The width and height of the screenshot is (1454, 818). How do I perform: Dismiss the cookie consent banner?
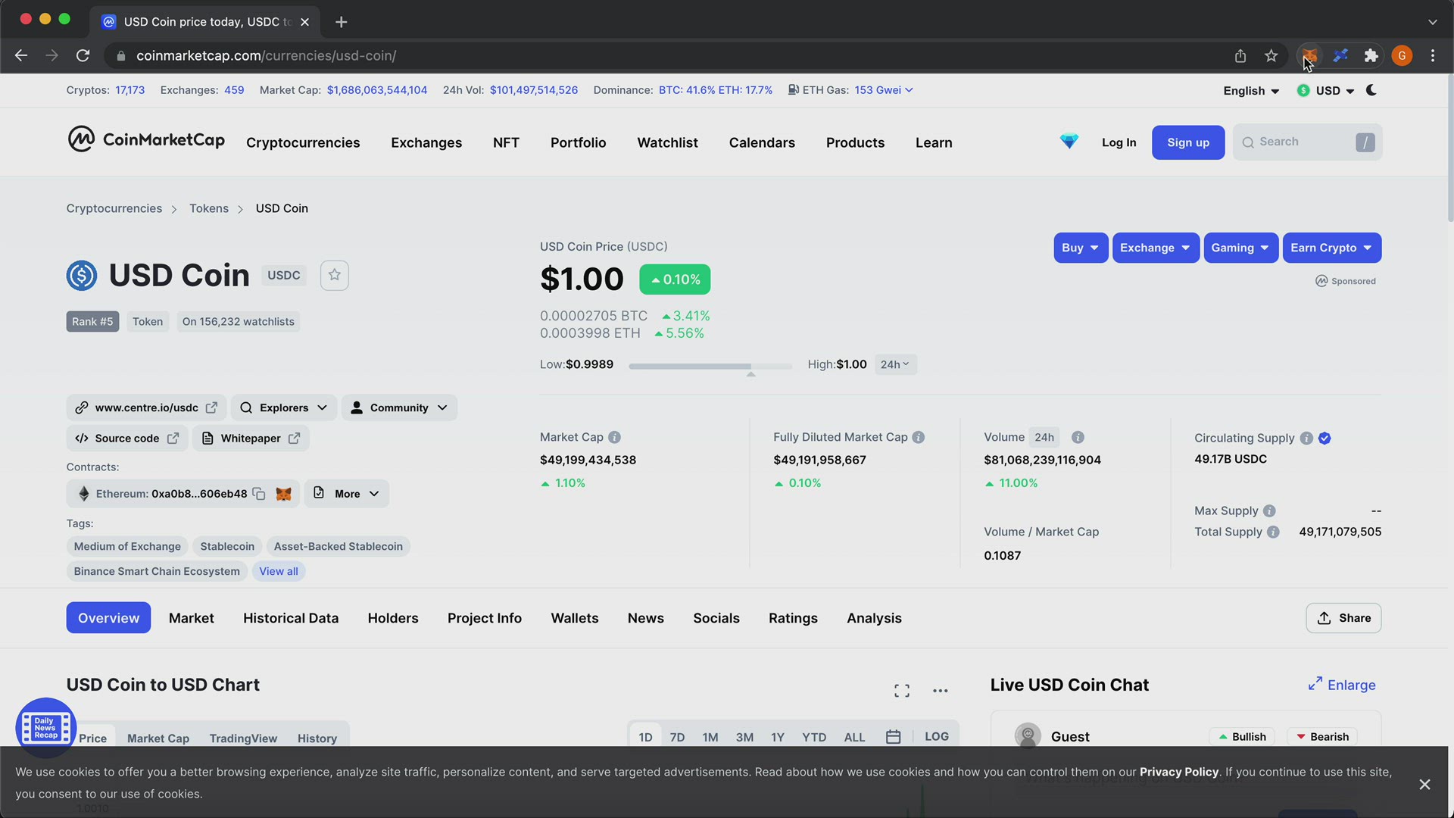click(1424, 784)
